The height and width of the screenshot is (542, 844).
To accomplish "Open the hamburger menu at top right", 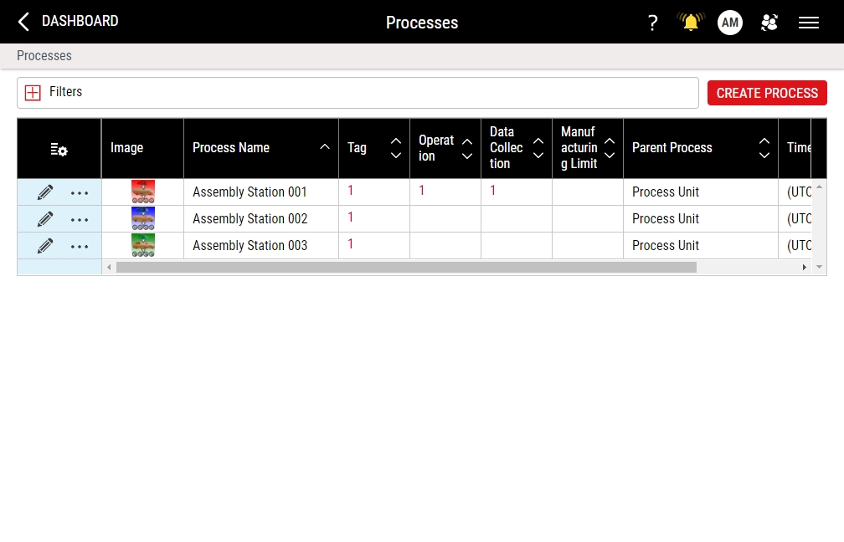I will point(808,23).
